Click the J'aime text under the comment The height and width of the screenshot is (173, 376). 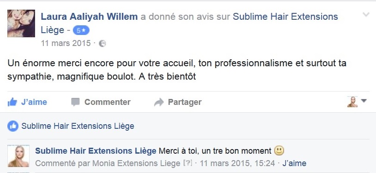pos(294,163)
